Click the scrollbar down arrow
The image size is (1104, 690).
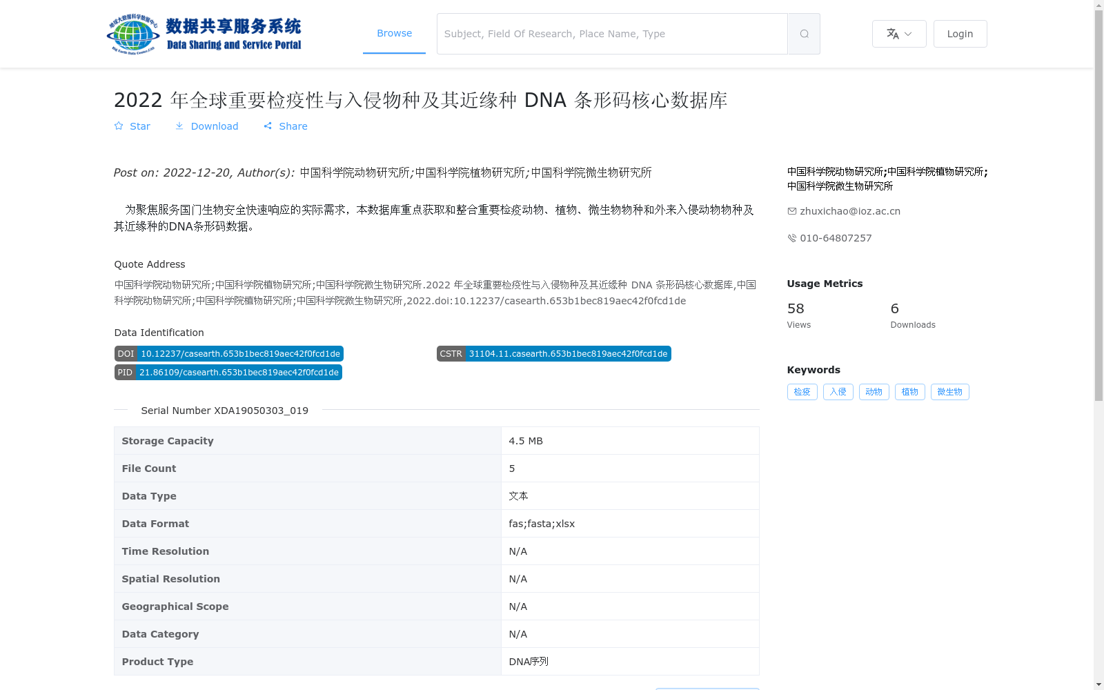[x=1098, y=684]
